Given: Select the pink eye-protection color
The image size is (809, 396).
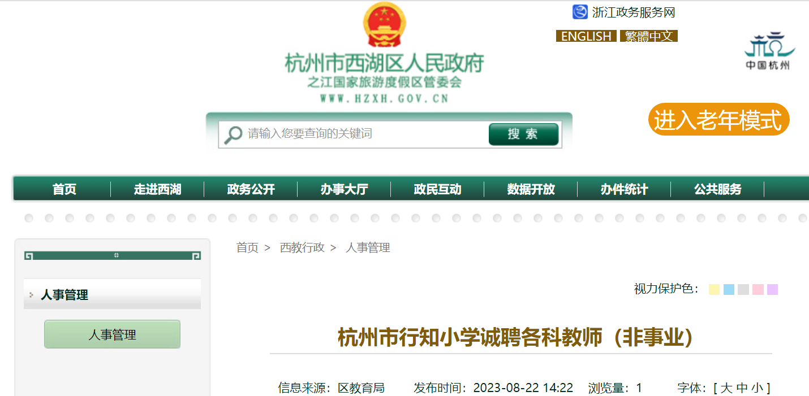Looking at the screenshot, I should click(x=758, y=289).
